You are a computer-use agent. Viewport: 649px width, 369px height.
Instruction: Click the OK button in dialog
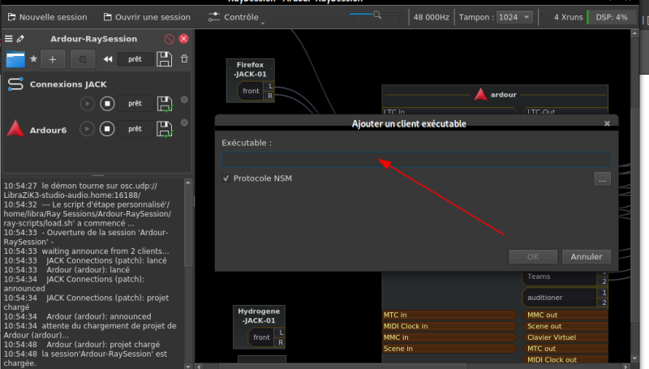(x=533, y=256)
